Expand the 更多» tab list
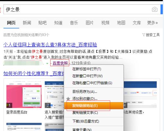Viewport: 164px width, 131px height. [x=153, y=23]
